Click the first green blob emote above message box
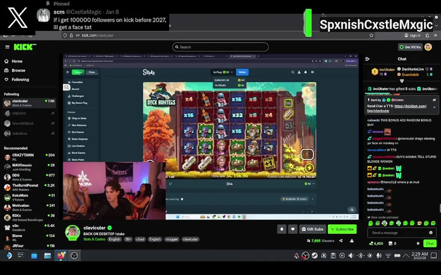 (371, 223)
